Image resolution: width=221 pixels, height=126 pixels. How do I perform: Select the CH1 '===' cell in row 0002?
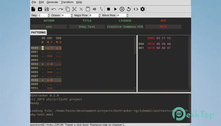point(50,56)
